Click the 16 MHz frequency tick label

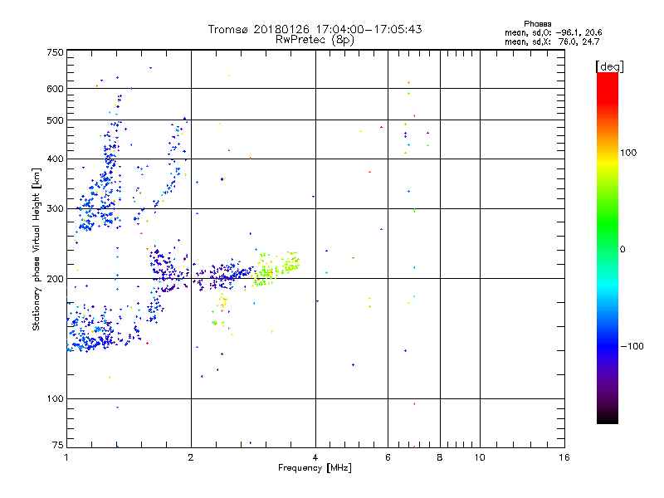coord(564,457)
